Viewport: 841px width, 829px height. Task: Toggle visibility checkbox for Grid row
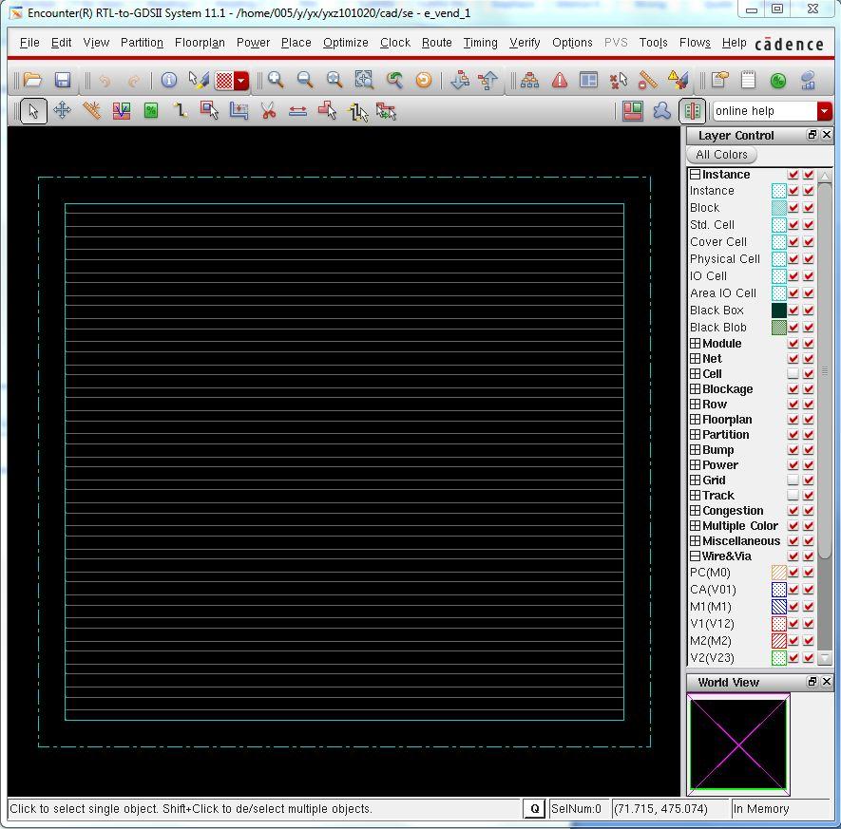[x=793, y=480]
